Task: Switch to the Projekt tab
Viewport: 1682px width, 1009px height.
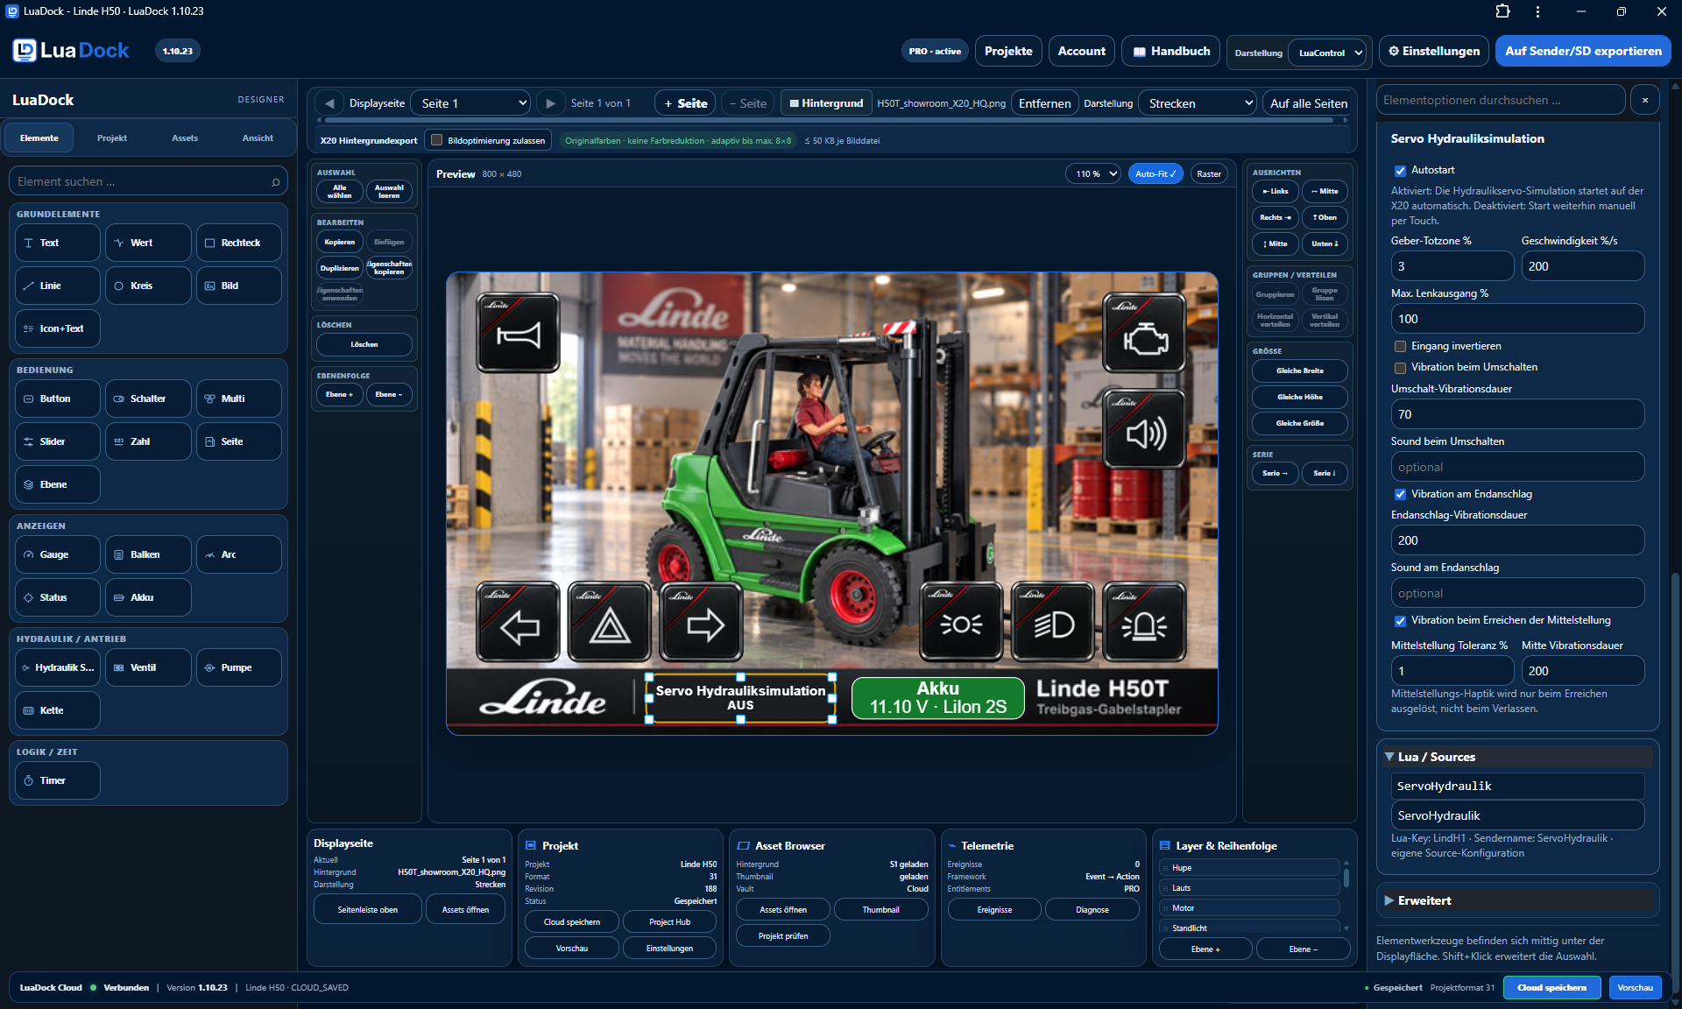Action: click(111, 138)
